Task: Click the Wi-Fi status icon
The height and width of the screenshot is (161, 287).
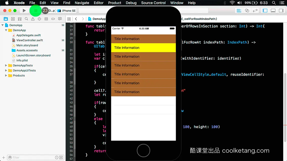Action: 232,3
